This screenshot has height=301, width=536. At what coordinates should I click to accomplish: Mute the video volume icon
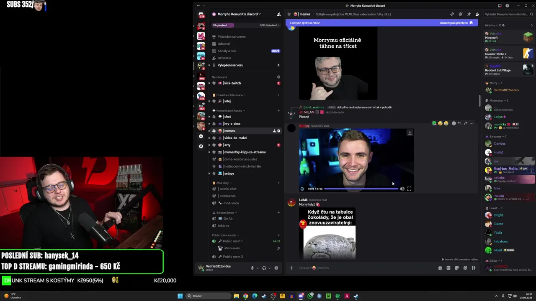pyautogui.click(x=402, y=189)
